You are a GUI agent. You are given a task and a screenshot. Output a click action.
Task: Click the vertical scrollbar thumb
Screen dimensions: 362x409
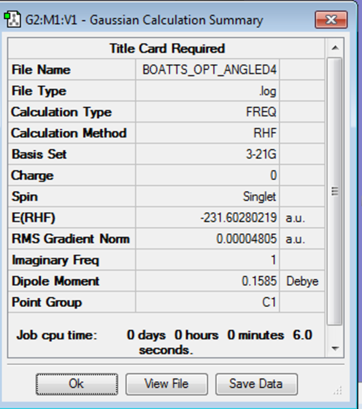335,191
